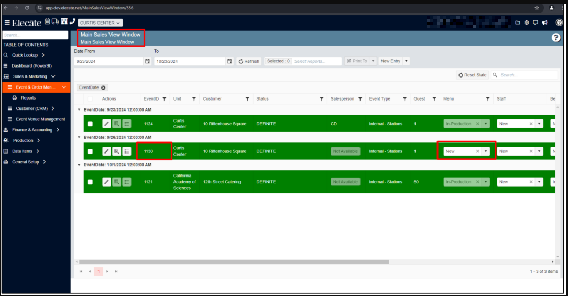Check the checkbox for event 1124 row
The image size is (568, 296).
click(x=90, y=124)
